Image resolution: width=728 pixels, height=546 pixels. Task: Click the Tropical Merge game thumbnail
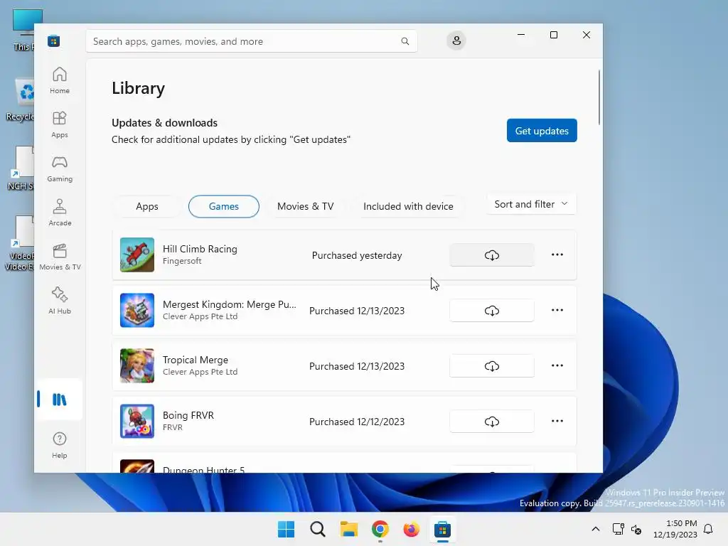click(137, 366)
